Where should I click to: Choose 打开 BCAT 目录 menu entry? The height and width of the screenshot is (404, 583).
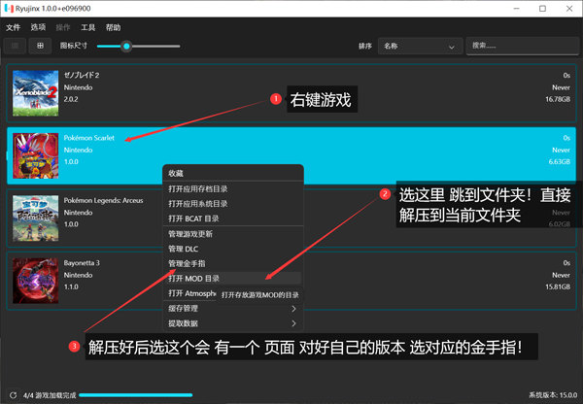click(233, 219)
